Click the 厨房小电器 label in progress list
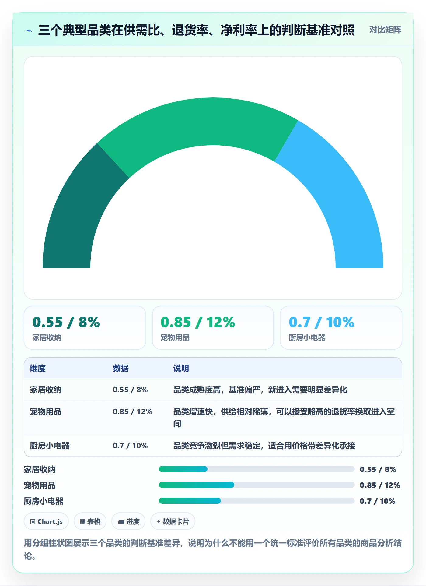 (44, 501)
